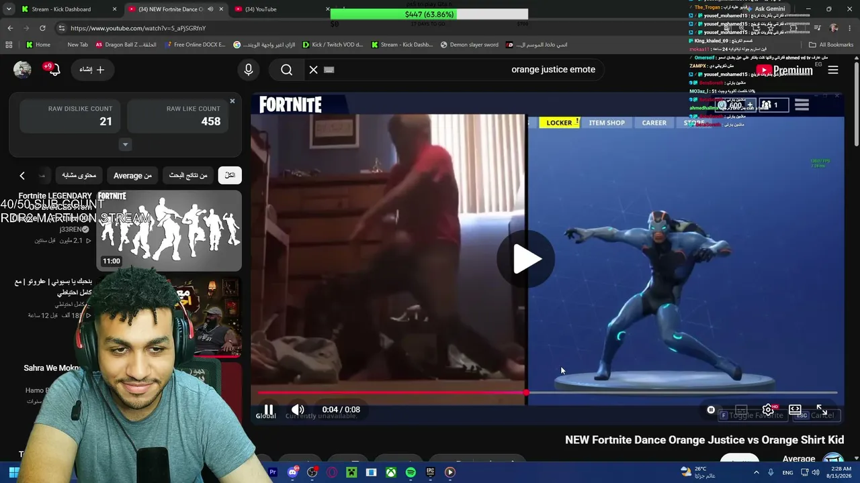Open the Windows Start menu
The height and width of the screenshot is (483, 860).
[x=13, y=472]
